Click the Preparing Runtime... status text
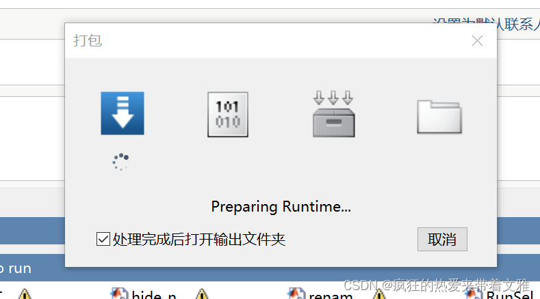Viewport: 540px width, 299px height. coord(281,207)
